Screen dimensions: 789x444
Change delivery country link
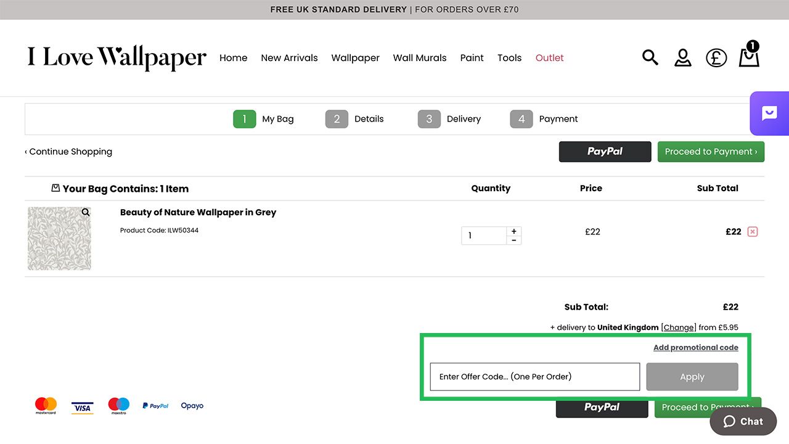click(x=679, y=327)
